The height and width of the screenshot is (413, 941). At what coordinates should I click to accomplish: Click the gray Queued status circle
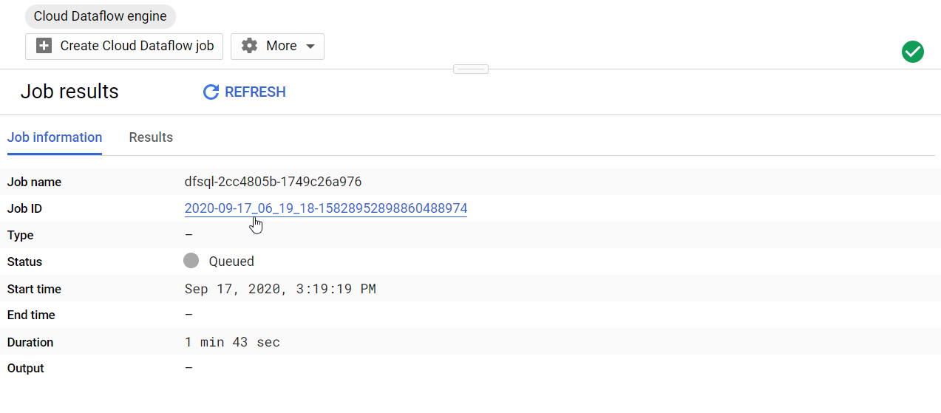[x=191, y=261]
